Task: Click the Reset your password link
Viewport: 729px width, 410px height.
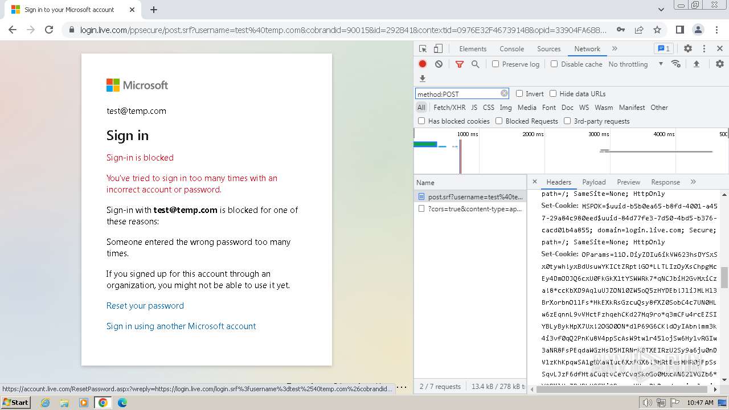Action: (x=145, y=306)
